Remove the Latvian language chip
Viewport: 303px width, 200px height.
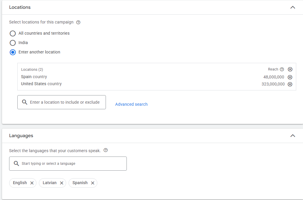click(x=62, y=183)
